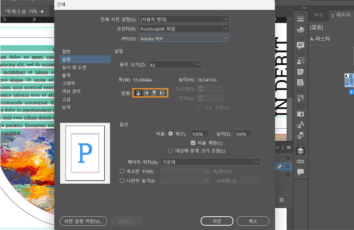
Task: Open the speech bubble review panel icon
Action: 300,46
